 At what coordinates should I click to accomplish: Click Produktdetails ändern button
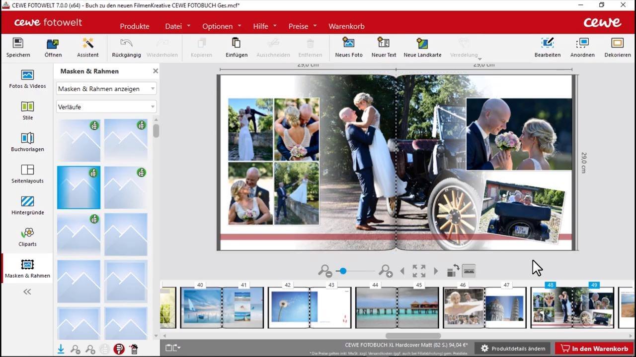(513, 349)
